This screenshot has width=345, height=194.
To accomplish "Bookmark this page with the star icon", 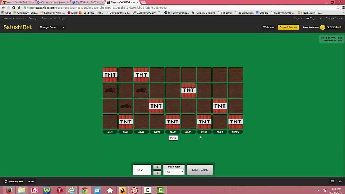I will tap(337, 8).
